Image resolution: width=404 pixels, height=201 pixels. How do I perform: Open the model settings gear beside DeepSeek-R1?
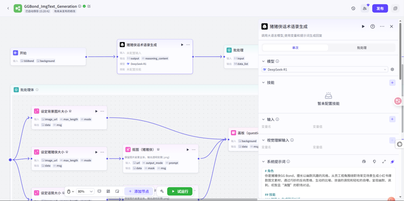(392, 69)
